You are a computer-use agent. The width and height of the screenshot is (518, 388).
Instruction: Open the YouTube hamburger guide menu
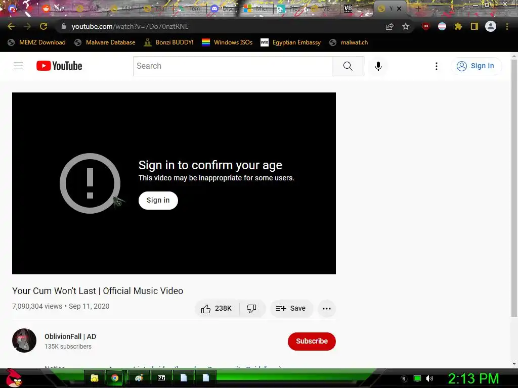coord(18,66)
